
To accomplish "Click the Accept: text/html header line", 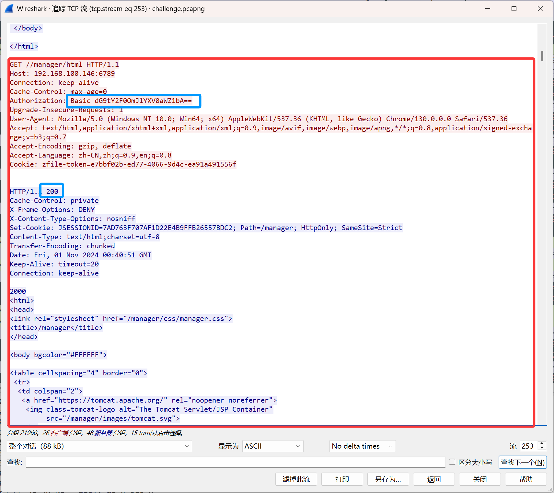I will [x=271, y=133].
